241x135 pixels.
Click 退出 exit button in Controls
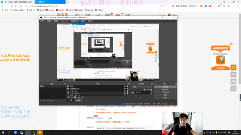[x=165, y=98]
